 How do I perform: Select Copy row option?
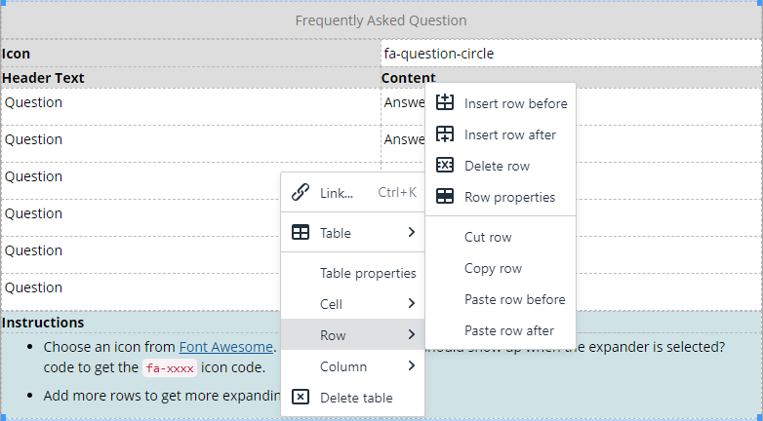click(x=493, y=268)
